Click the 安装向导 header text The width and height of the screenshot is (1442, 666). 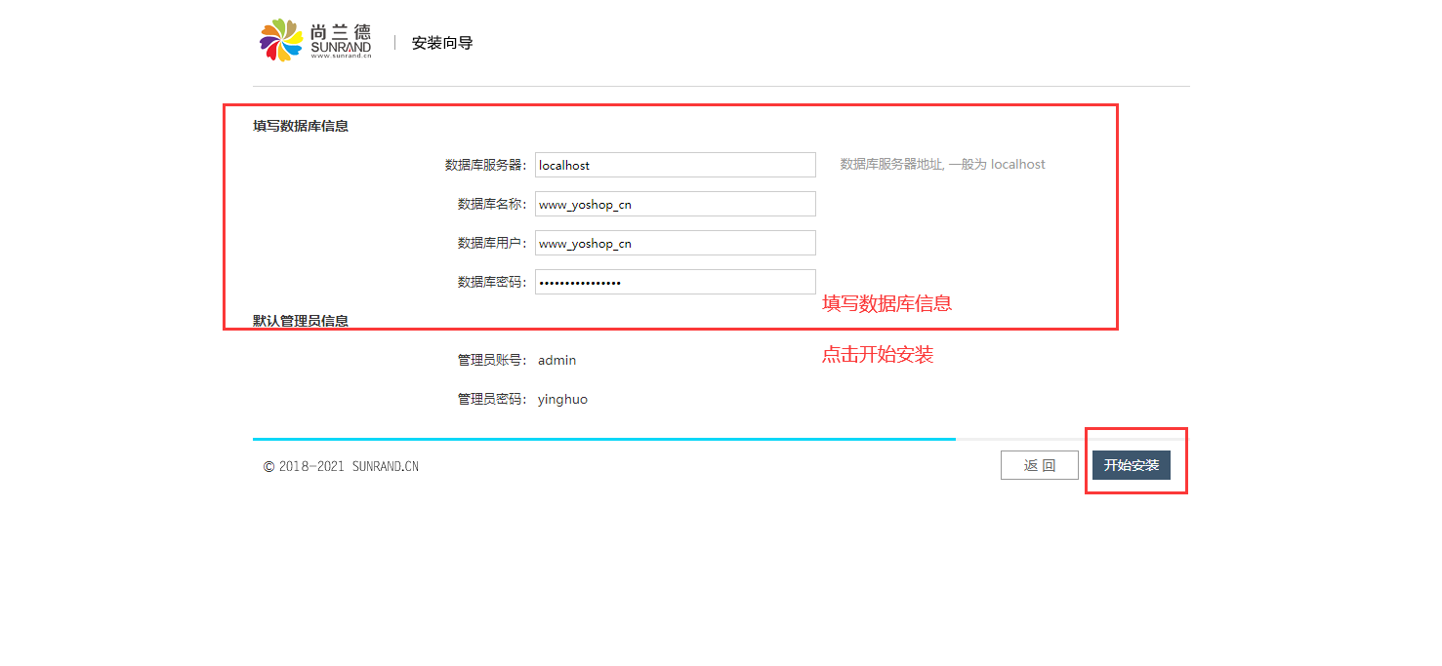pos(442,43)
